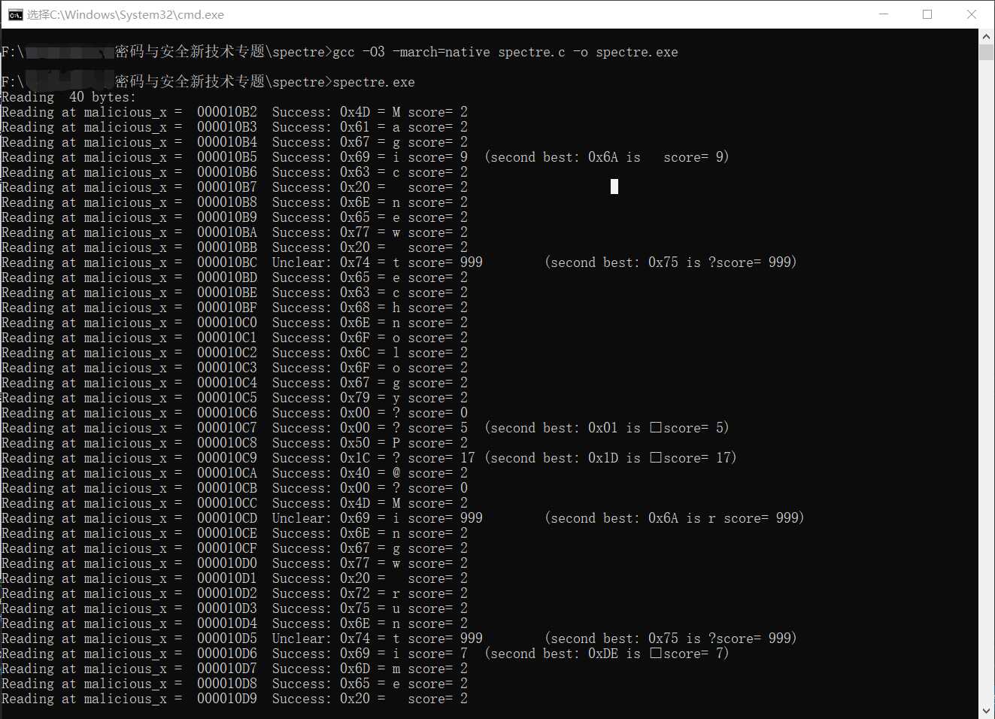Click 'second best: 0x1D' on row 000010C9

click(x=554, y=458)
